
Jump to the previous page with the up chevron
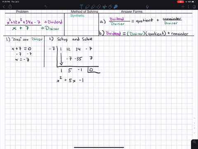click(194, 118)
